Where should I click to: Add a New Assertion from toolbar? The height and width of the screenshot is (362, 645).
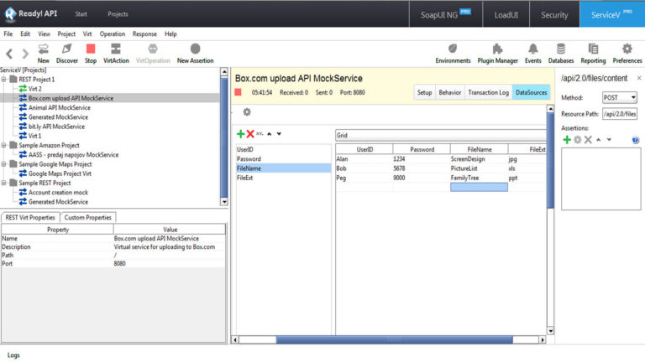pyautogui.click(x=195, y=54)
